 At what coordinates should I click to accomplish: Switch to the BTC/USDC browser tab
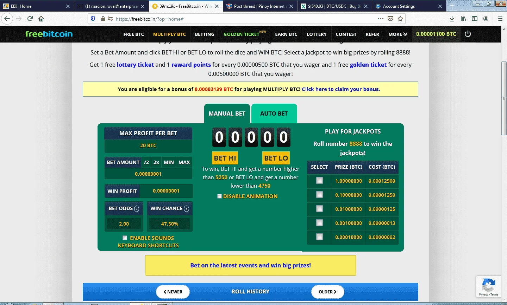(334, 6)
